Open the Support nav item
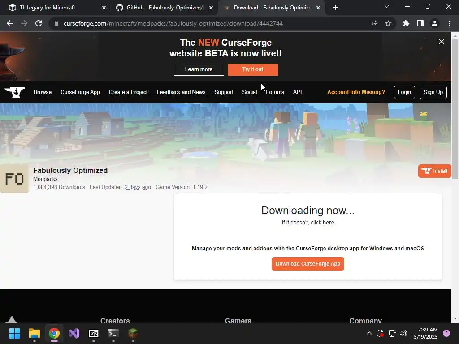Screen dimensions: 459x344 pyautogui.click(x=224, y=92)
